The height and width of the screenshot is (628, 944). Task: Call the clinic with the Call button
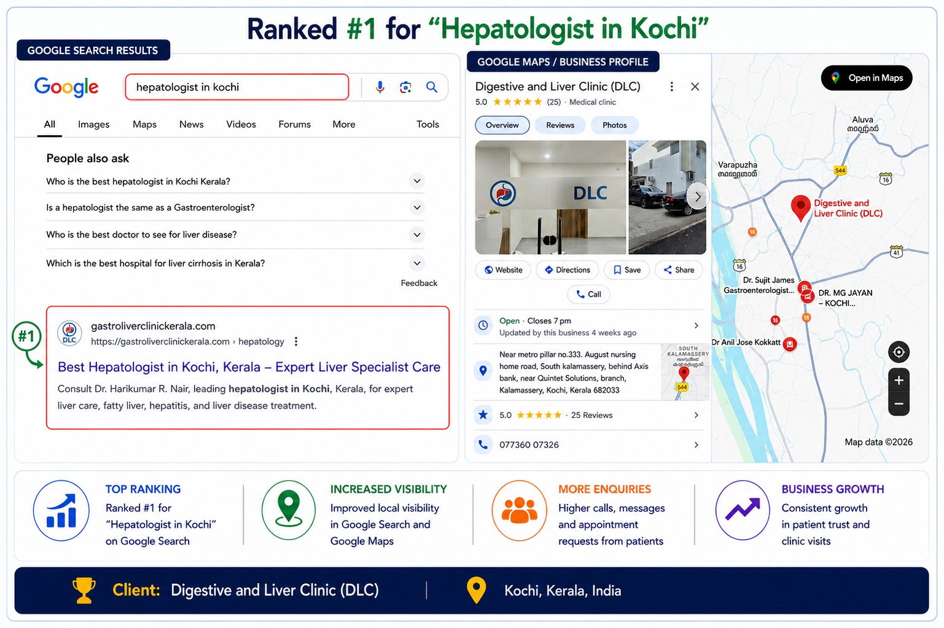click(588, 295)
